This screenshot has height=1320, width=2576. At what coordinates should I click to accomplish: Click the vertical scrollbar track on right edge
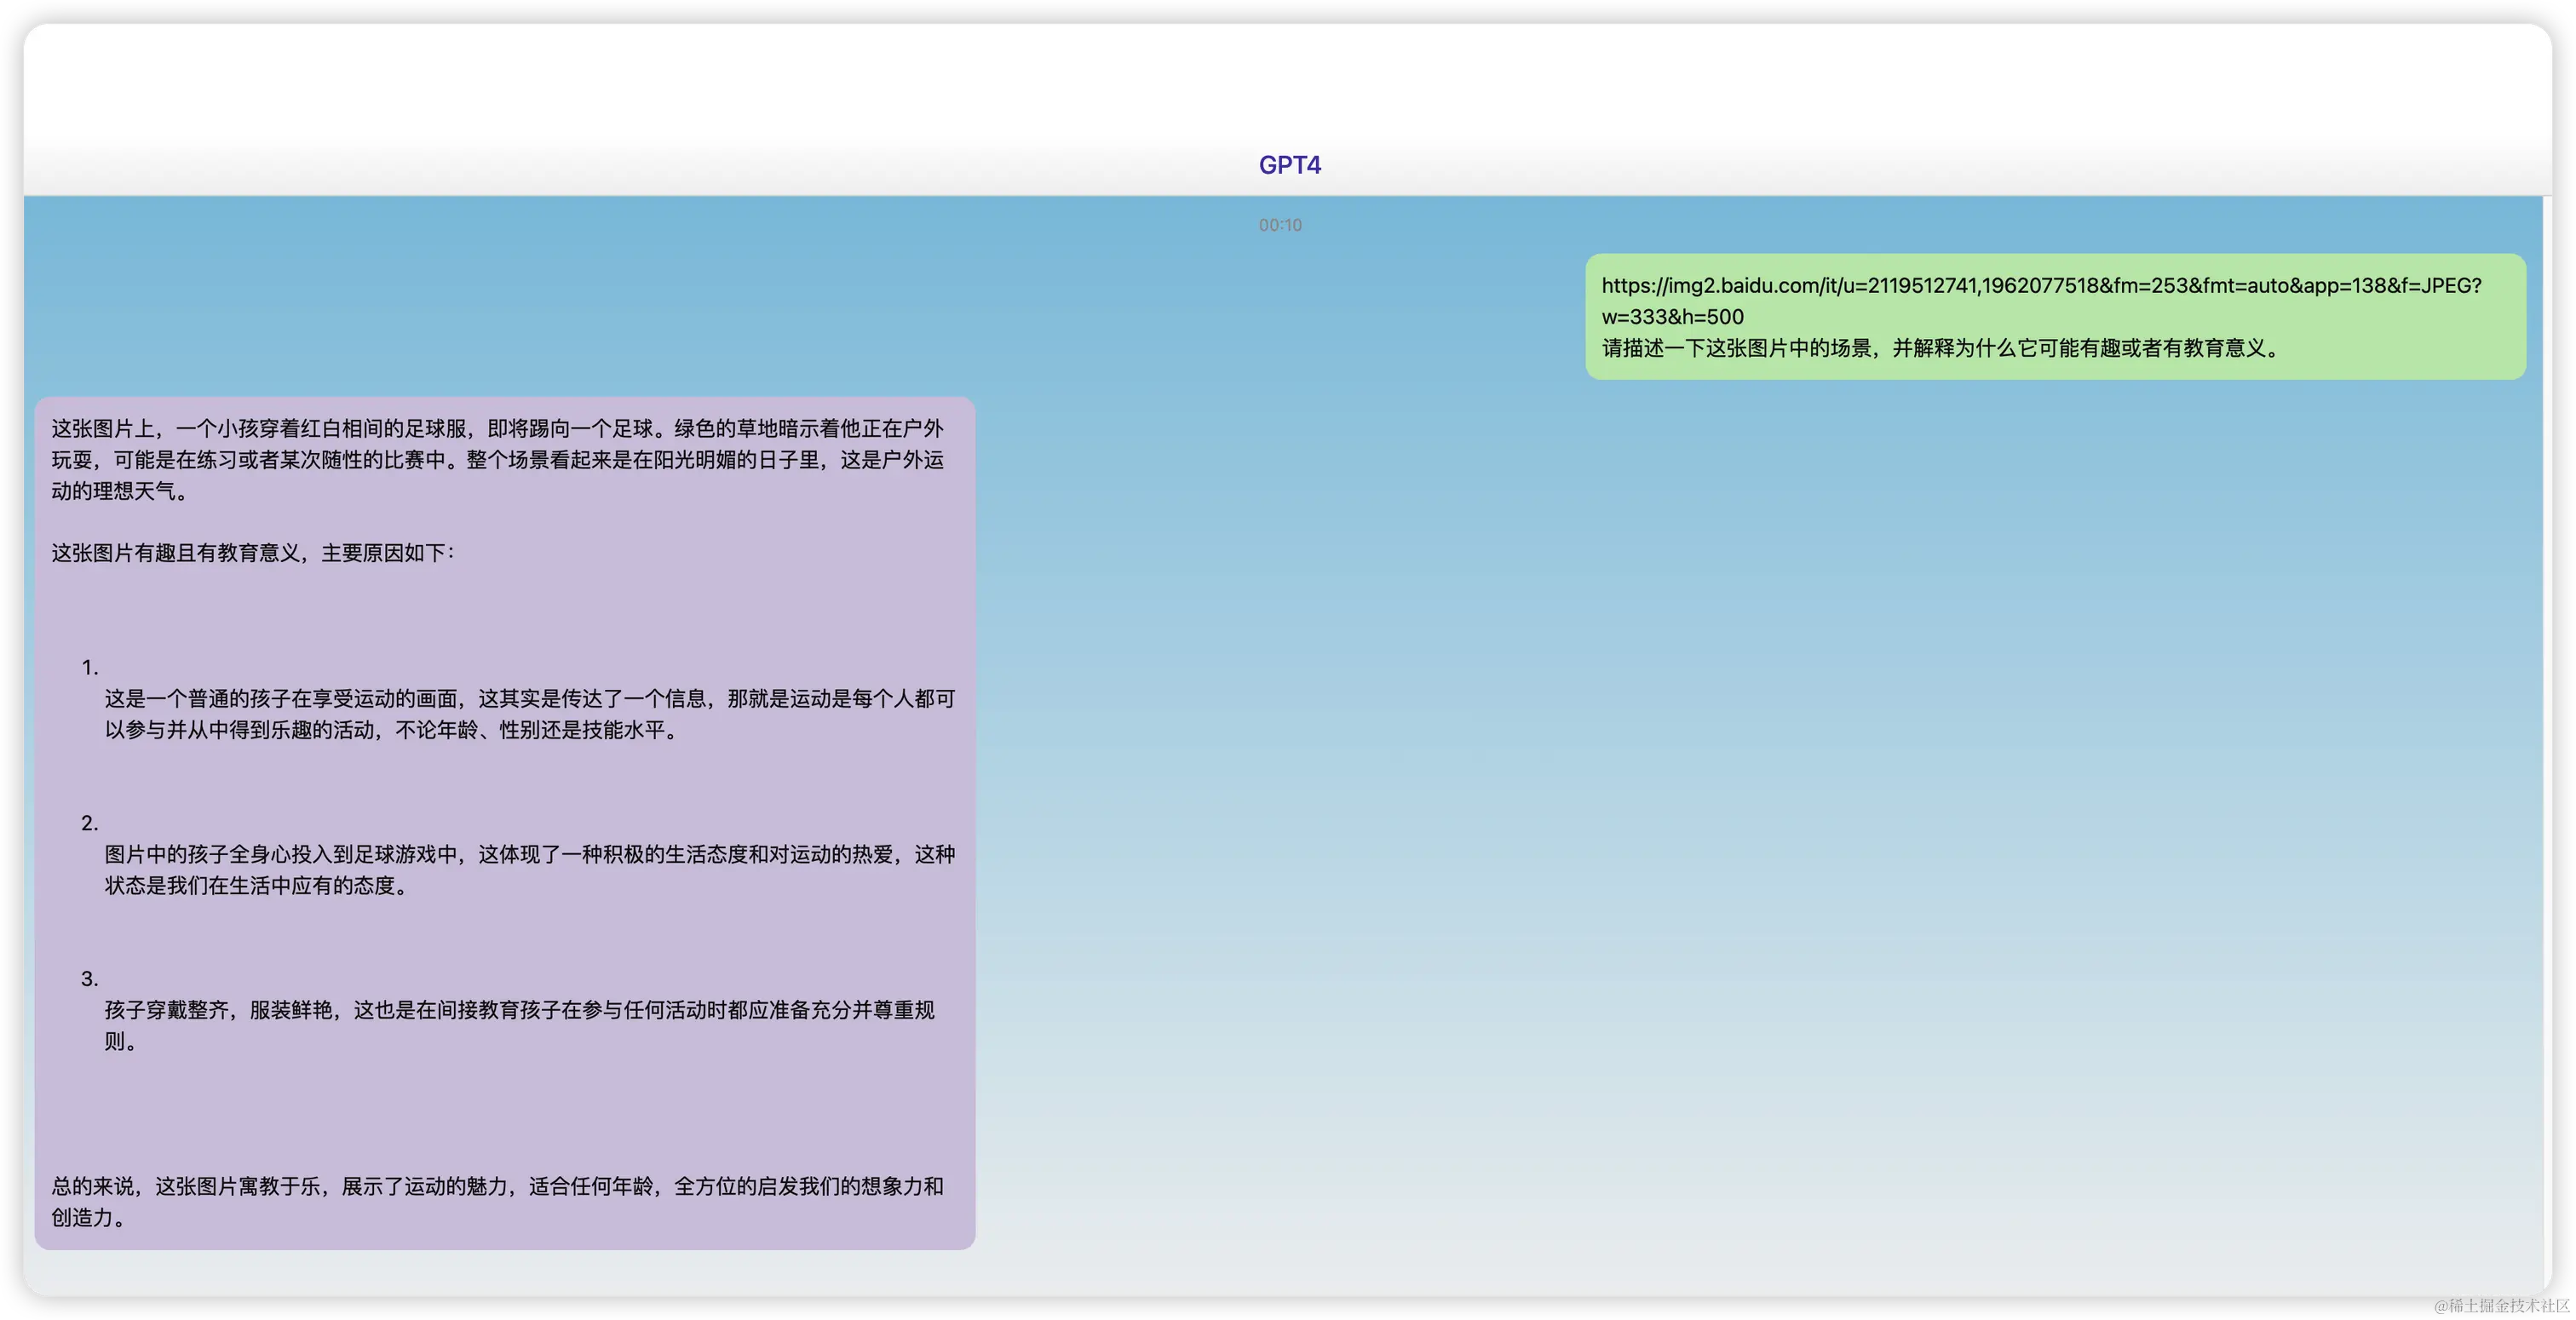click(2546, 700)
